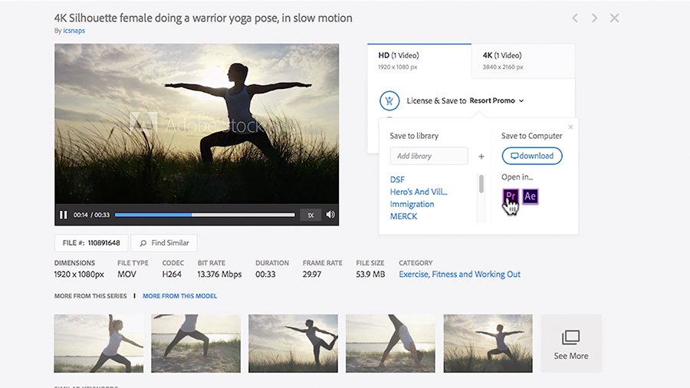Click the license cart icon
The image size is (690, 388).
point(389,100)
